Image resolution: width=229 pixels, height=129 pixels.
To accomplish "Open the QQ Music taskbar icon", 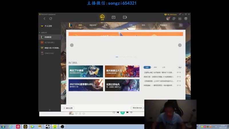I will [55, 127].
